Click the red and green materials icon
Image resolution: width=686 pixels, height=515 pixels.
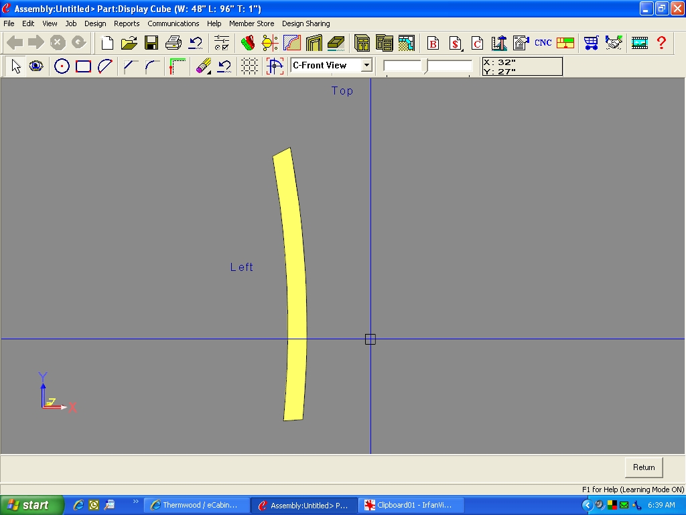[248, 43]
